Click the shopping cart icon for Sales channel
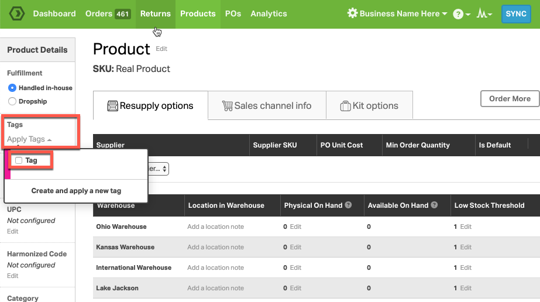This screenshot has height=302, width=540. [x=228, y=106]
